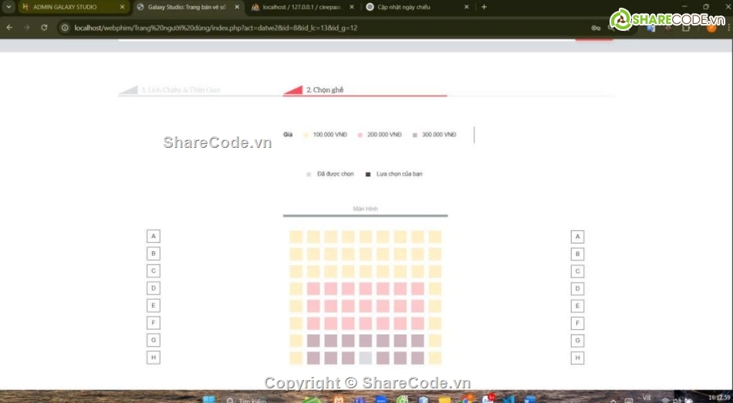Select the second seat in row C
The image size is (733, 403).
click(313, 271)
